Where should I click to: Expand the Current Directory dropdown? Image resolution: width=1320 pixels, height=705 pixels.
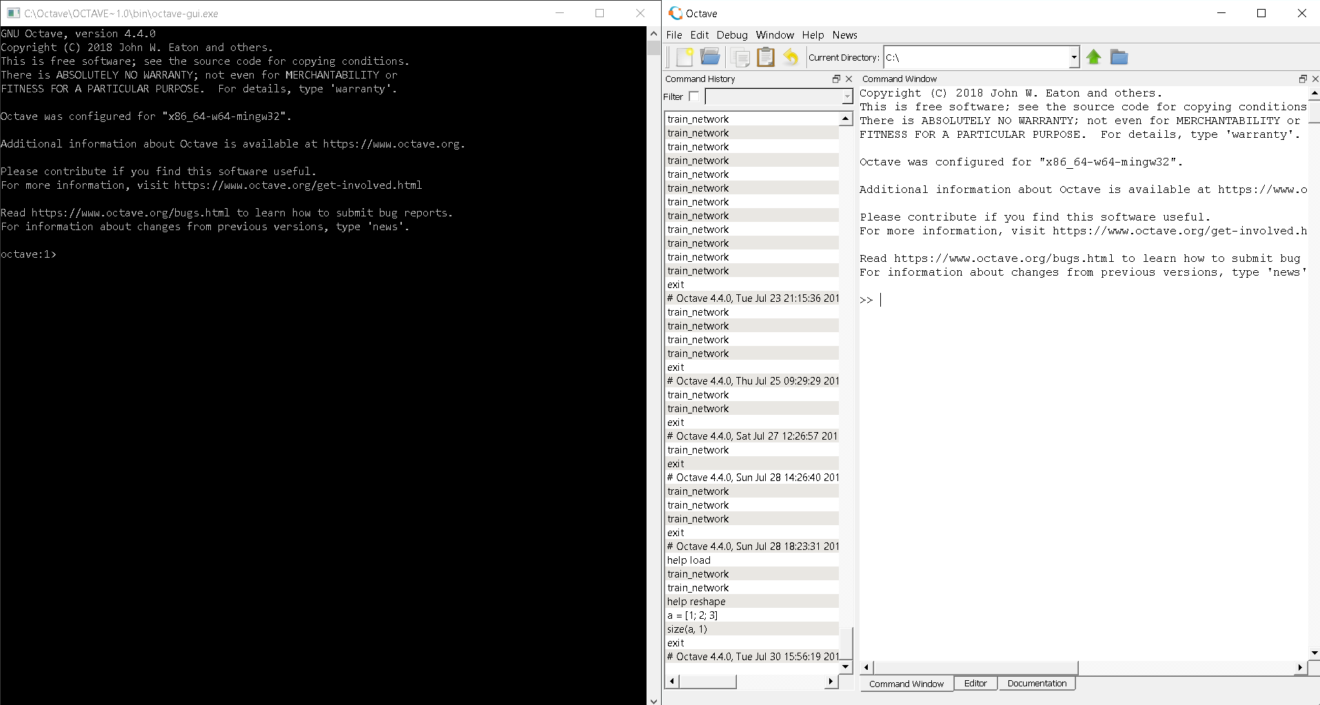(1073, 58)
